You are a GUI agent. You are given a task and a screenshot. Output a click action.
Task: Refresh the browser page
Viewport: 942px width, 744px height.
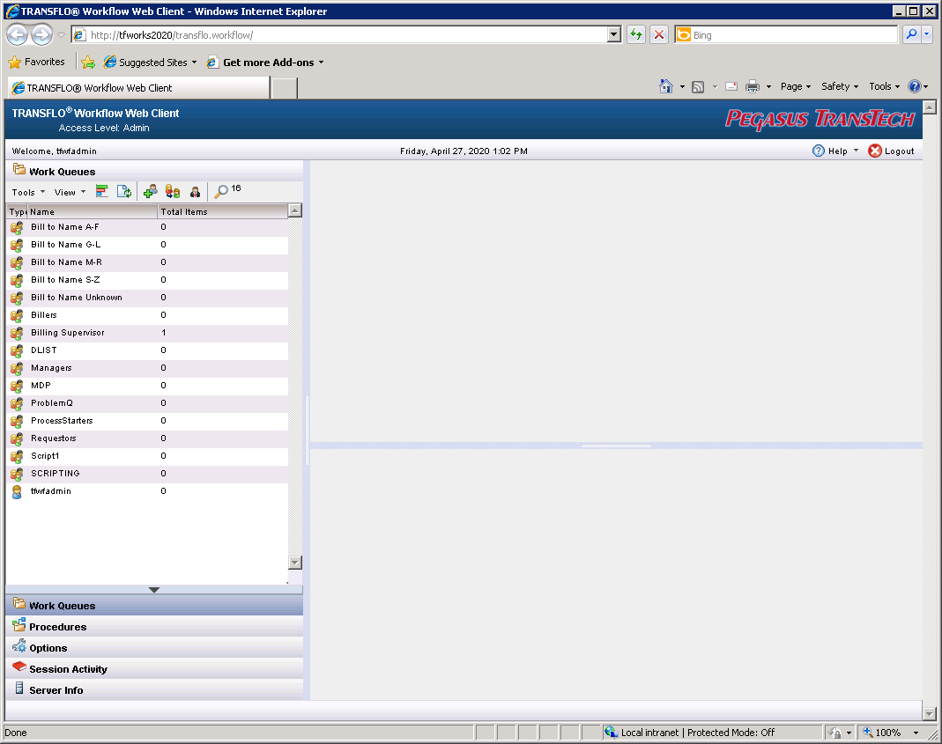(x=635, y=33)
